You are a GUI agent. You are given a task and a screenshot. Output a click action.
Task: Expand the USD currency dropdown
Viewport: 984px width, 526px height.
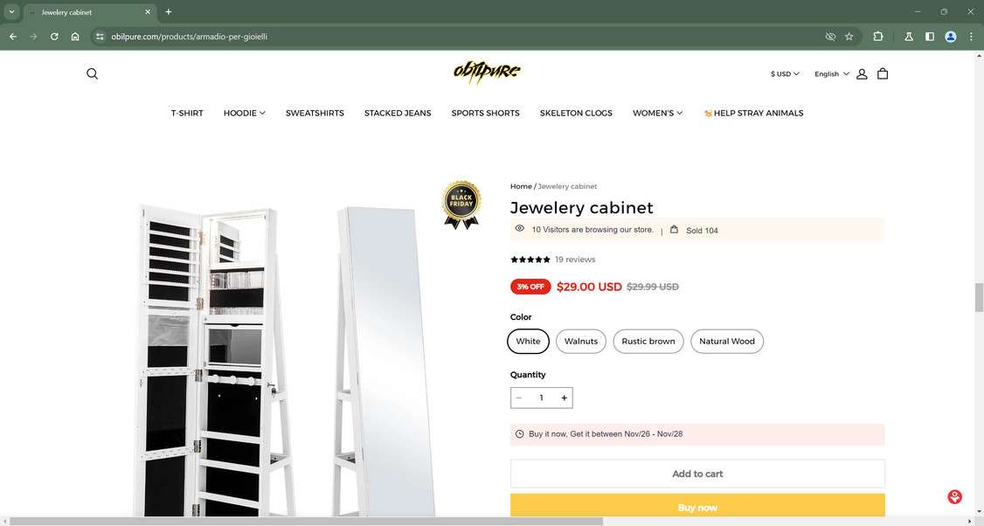[x=785, y=74]
